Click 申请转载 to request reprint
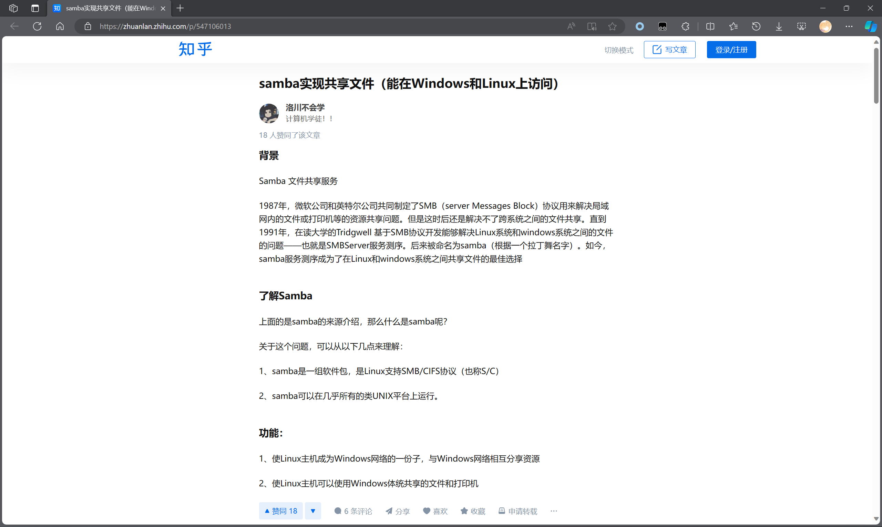 (x=518, y=511)
